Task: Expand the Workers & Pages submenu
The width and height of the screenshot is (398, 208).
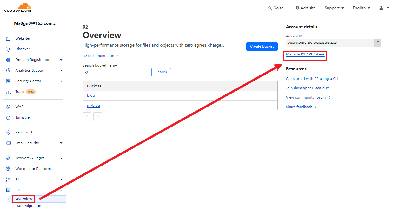Action: 61,158
